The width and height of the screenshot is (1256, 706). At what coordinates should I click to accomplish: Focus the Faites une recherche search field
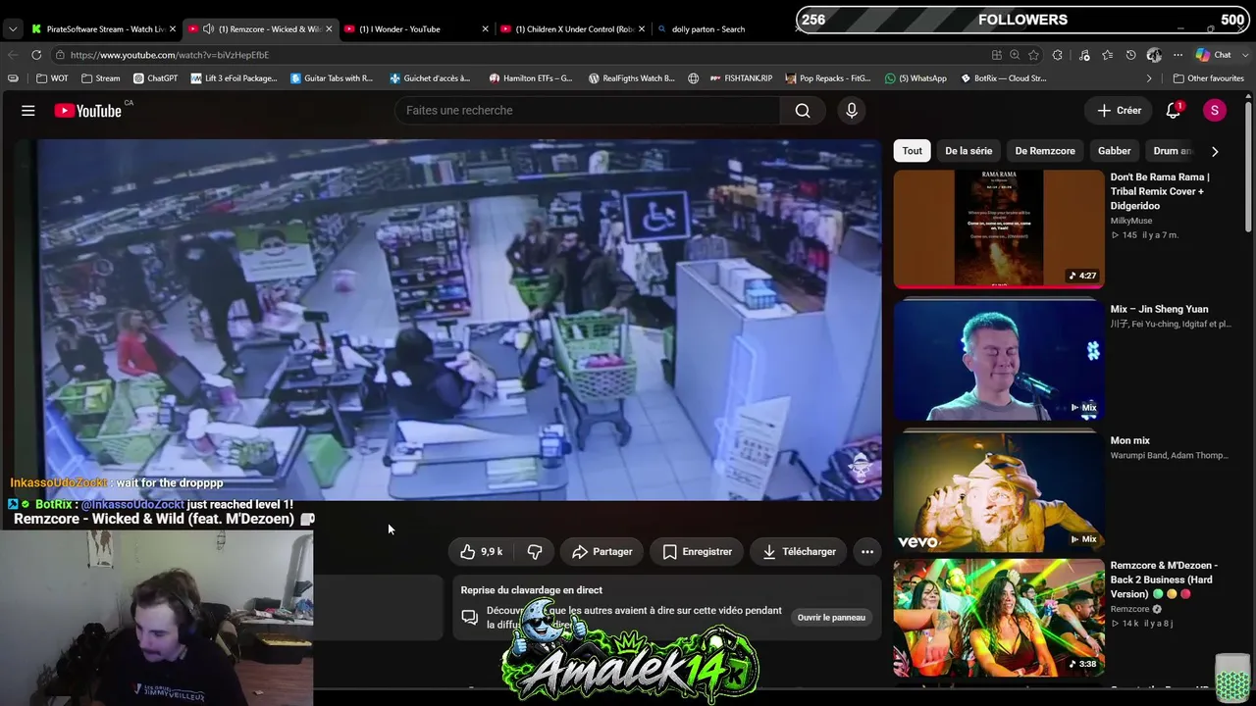click(x=588, y=111)
